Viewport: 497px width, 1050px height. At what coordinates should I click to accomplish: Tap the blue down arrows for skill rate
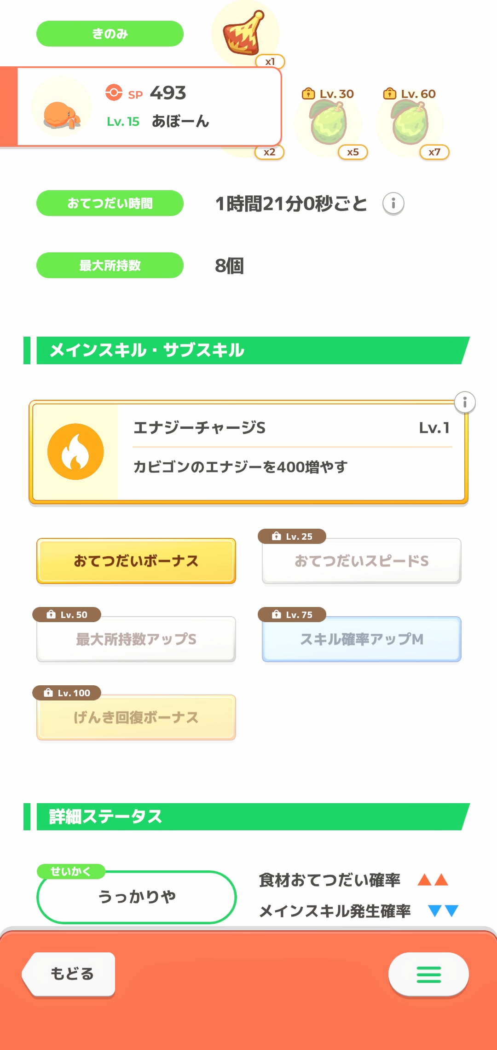[443, 910]
